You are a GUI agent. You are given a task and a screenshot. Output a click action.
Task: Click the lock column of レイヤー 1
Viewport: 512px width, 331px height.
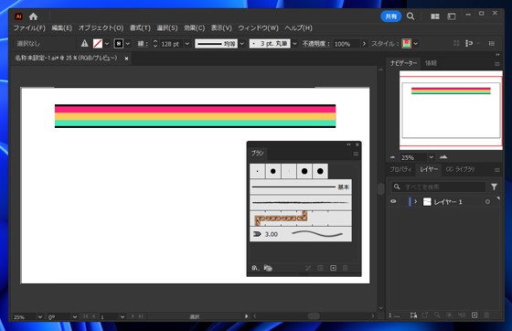402,202
